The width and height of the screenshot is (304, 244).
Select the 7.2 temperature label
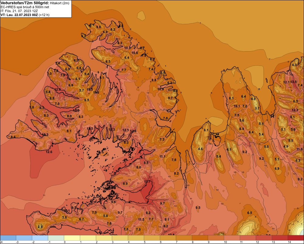(245, 106)
